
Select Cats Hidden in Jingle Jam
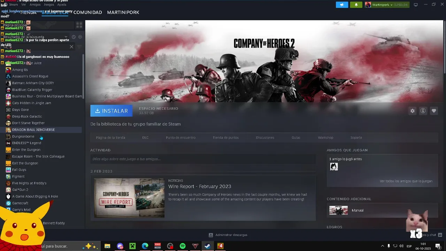point(31,103)
